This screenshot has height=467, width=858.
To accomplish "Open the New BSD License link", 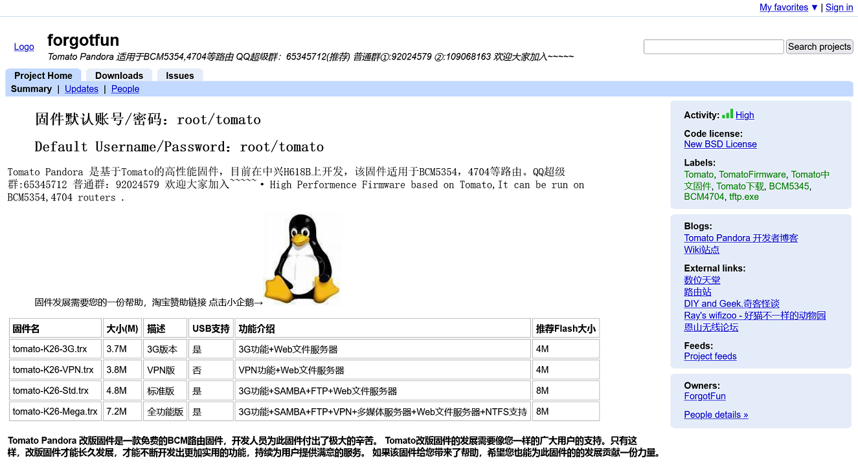I will pyautogui.click(x=720, y=144).
